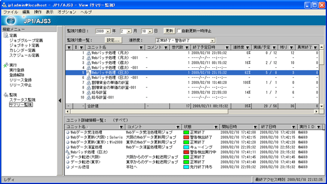
Task: Open スケジュール定義 link
Action: tap(24, 55)
